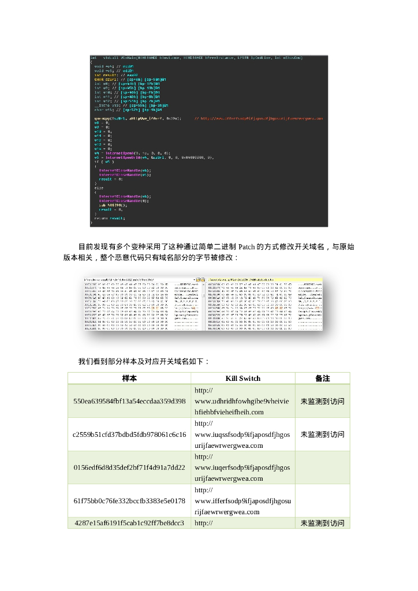Click the 样本 table header
418x591 pixels.
[129, 379]
